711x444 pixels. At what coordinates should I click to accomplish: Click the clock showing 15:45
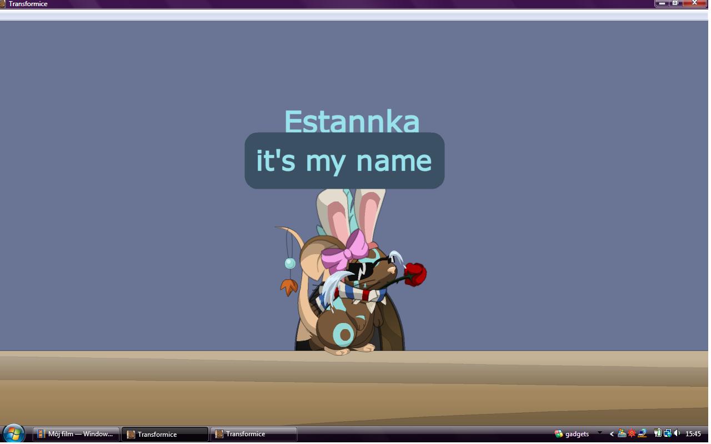(694, 433)
